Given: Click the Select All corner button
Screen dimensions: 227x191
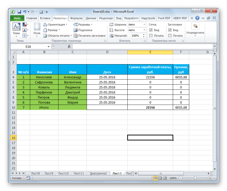Looking at the screenshot, I should coord(13,52).
